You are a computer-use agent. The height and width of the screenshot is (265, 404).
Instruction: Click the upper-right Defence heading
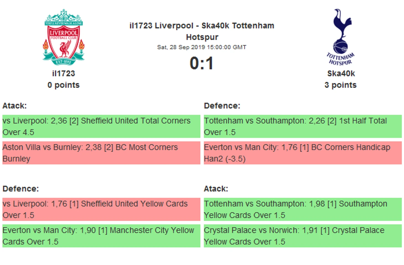[x=222, y=106]
